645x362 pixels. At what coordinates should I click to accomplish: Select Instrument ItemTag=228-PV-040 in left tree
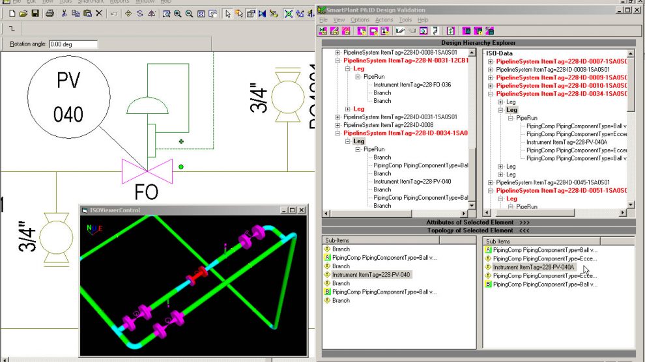tap(412, 182)
